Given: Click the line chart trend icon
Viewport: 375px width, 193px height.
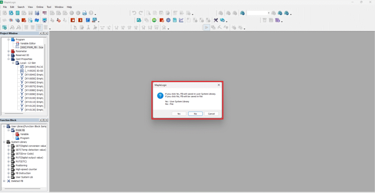Looking at the screenshot, I should click(x=181, y=20).
